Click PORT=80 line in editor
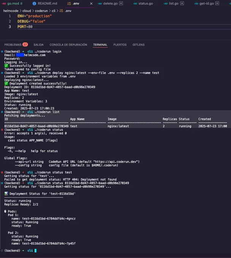 coord(25,27)
